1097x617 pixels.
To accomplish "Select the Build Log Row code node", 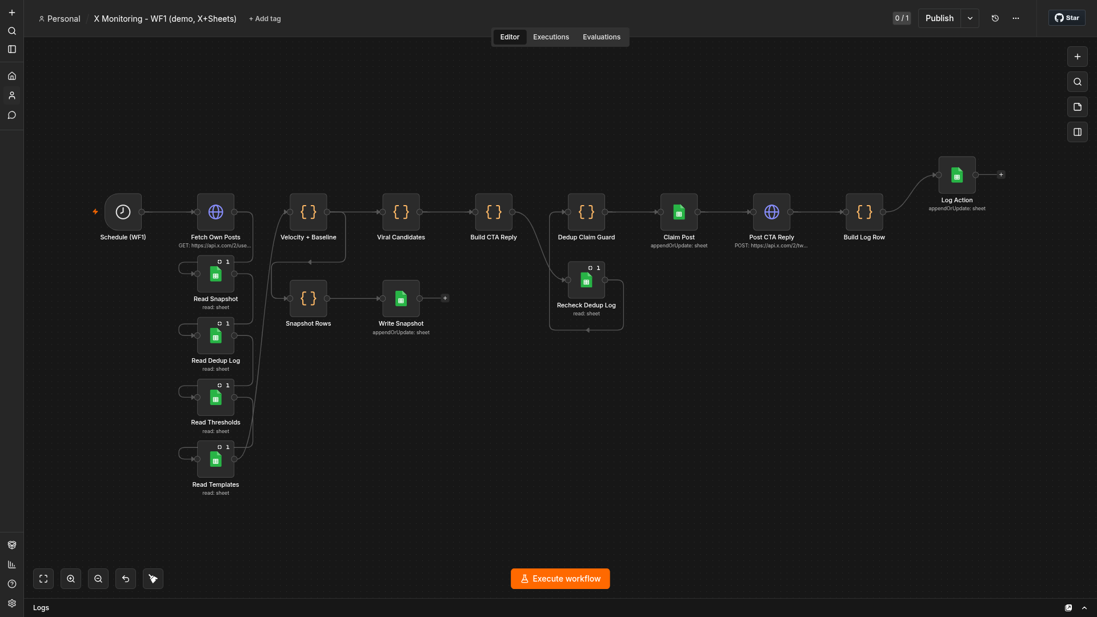I will [x=864, y=212].
